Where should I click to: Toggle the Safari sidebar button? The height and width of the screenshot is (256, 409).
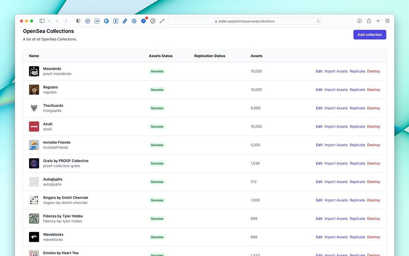42,21
